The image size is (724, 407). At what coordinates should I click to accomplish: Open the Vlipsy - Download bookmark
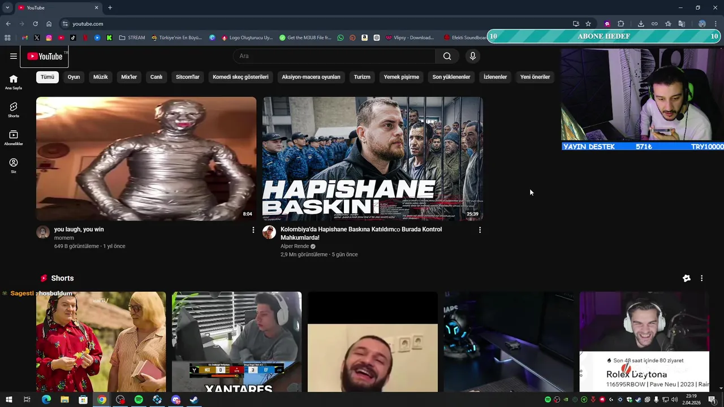pos(410,38)
